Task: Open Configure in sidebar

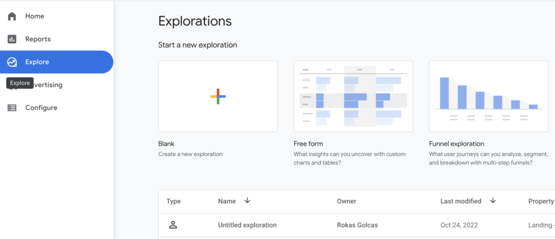Action: point(56,108)
